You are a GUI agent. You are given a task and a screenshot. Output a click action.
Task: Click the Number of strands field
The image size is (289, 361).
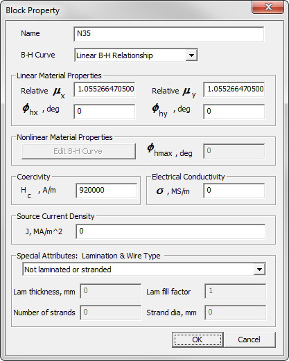tap(111, 312)
